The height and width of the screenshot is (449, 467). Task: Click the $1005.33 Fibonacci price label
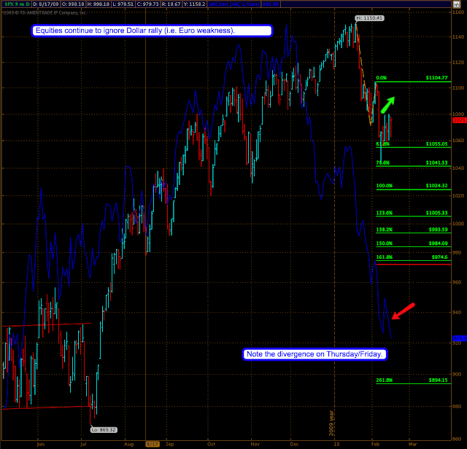coord(436,213)
